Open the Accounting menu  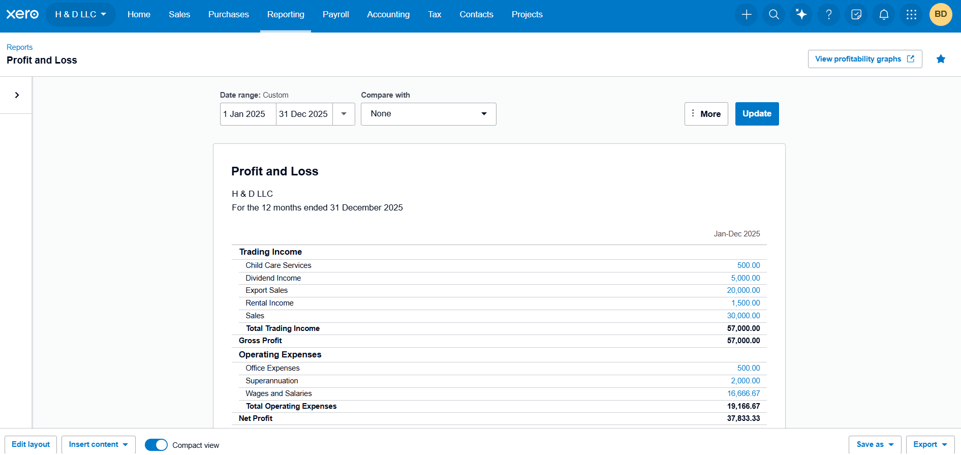click(x=388, y=14)
